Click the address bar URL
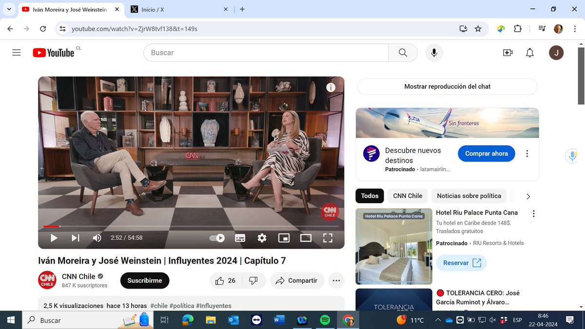Viewport: 585px width, 329px height. click(135, 29)
